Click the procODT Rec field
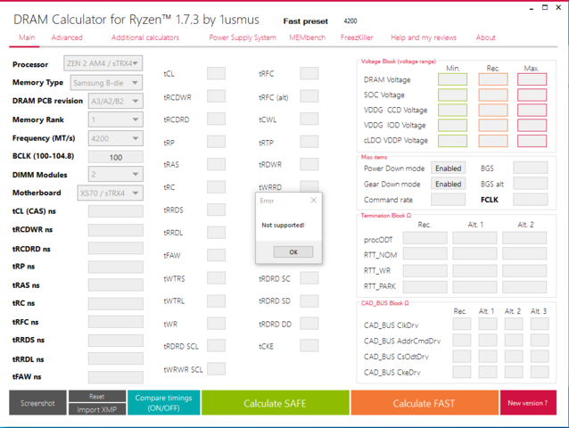 (x=425, y=238)
